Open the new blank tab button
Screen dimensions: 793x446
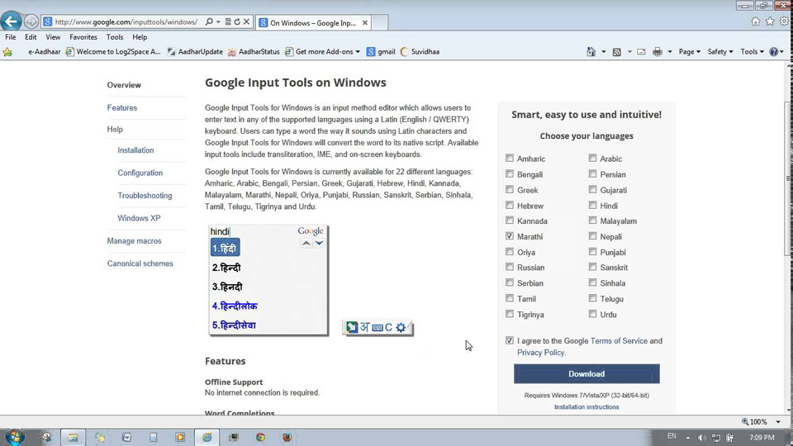pos(380,23)
